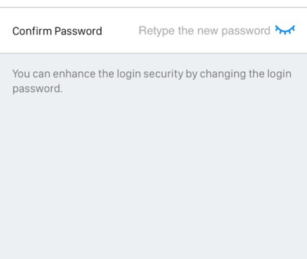
Task: Tap the blue closed-eye icon
Action: coord(285,30)
